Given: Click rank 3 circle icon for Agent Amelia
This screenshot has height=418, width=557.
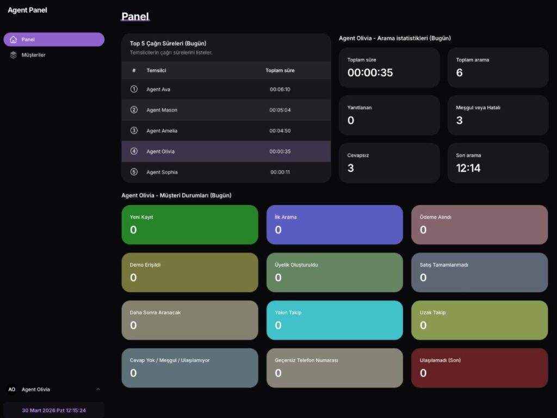Looking at the screenshot, I should tap(134, 131).
